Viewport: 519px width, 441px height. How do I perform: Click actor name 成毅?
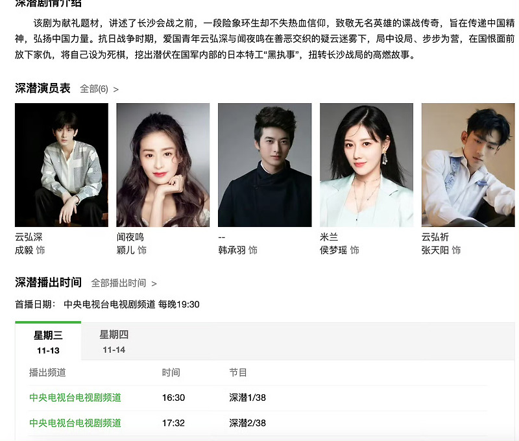pos(24,250)
